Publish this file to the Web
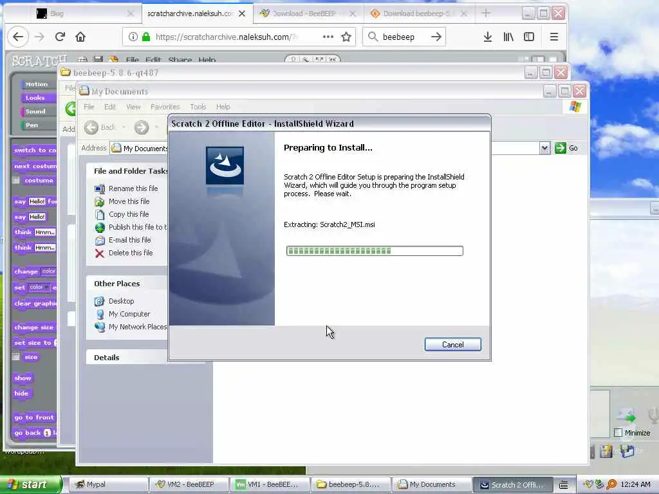Image resolution: width=659 pixels, height=494 pixels. coord(138,227)
